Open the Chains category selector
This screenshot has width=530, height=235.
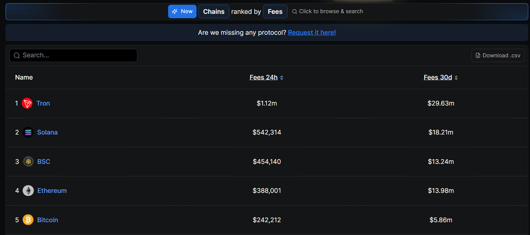point(214,11)
